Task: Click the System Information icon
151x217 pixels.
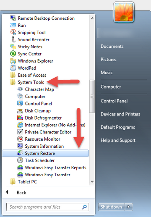Action: click(20, 146)
